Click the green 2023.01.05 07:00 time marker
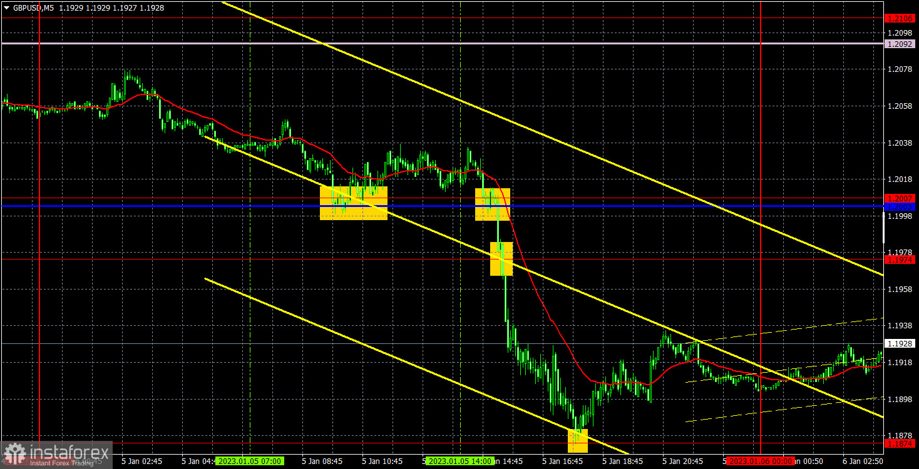This screenshot has height=469, width=919. pos(249,461)
